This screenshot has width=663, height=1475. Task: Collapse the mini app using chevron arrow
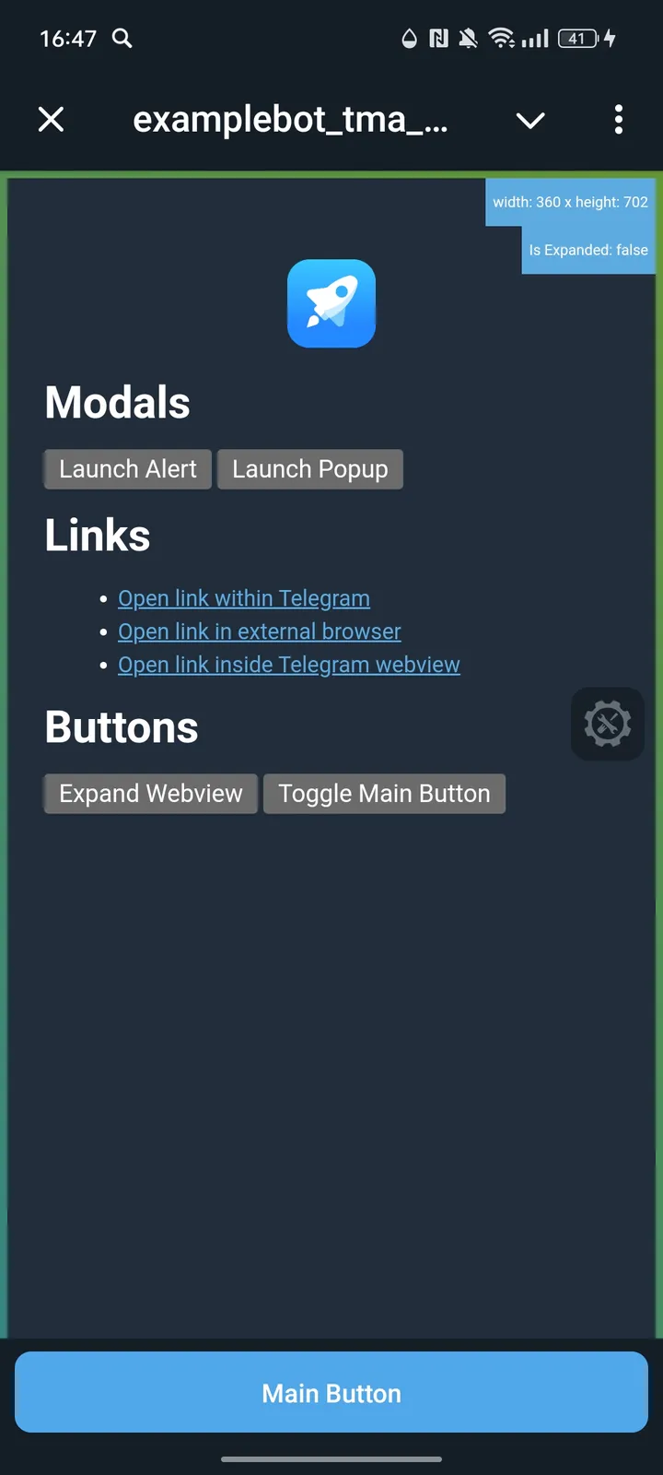pos(530,120)
